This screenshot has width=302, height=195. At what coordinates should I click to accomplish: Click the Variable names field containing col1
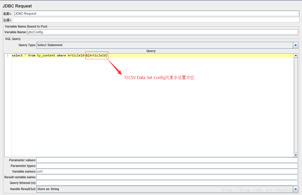click(x=167, y=172)
